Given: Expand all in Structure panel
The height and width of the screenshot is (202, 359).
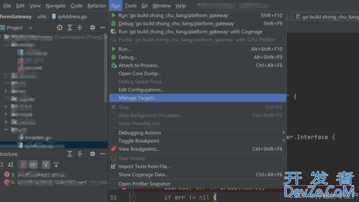Looking at the screenshot, I should [70, 154].
